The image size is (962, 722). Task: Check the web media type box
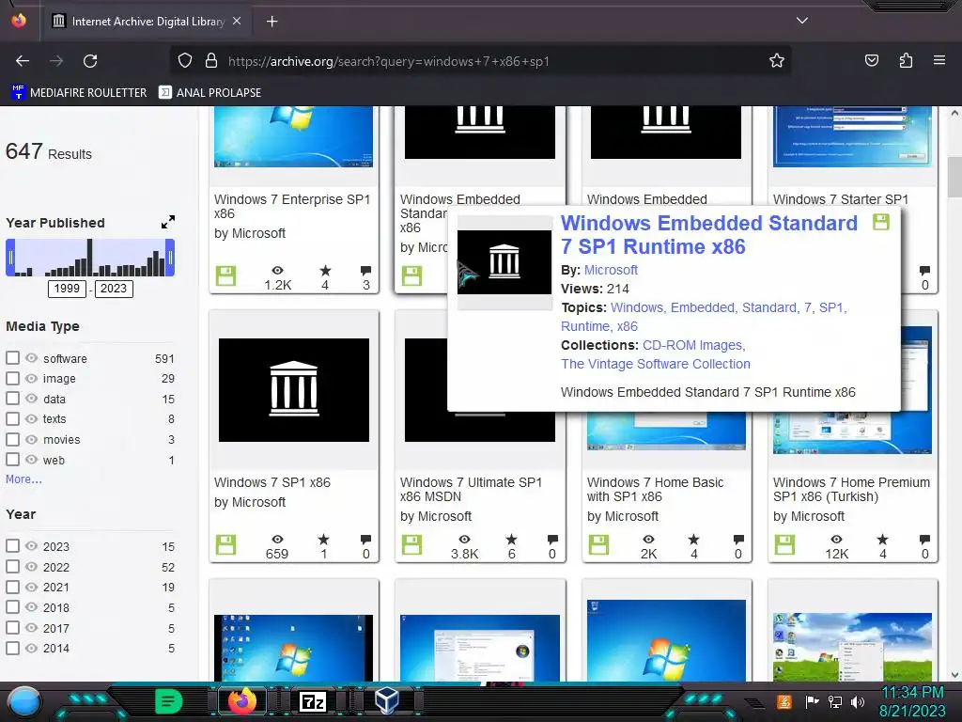tap(12, 459)
